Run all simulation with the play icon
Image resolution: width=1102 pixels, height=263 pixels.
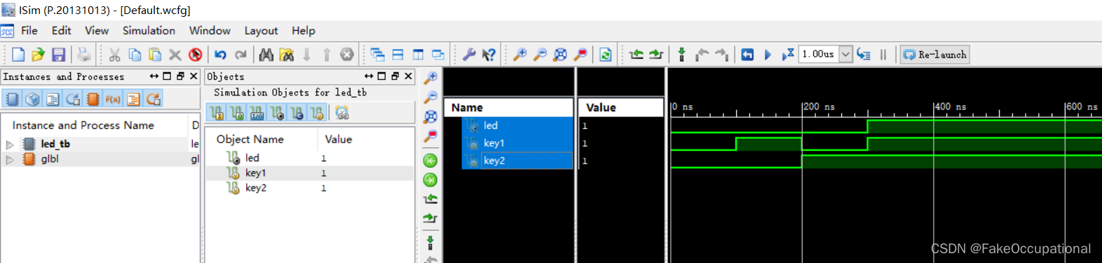pyautogui.click(x=768, y=55)
